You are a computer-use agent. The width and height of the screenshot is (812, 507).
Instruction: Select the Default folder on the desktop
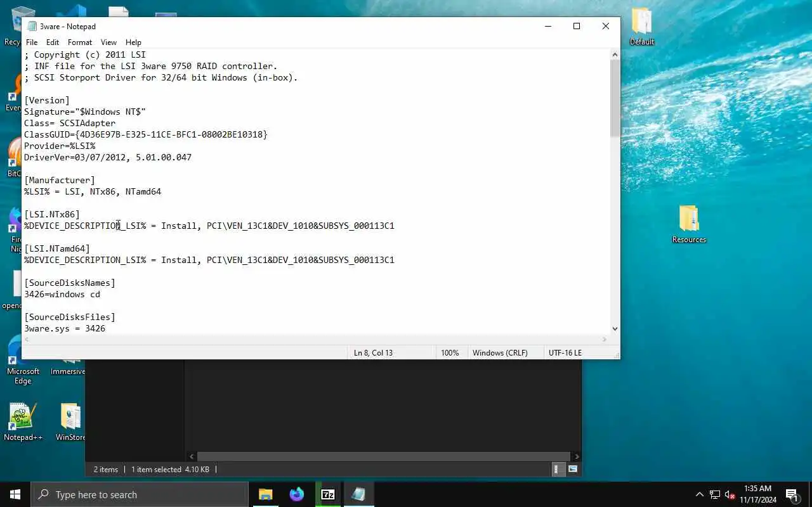[642, 26]
